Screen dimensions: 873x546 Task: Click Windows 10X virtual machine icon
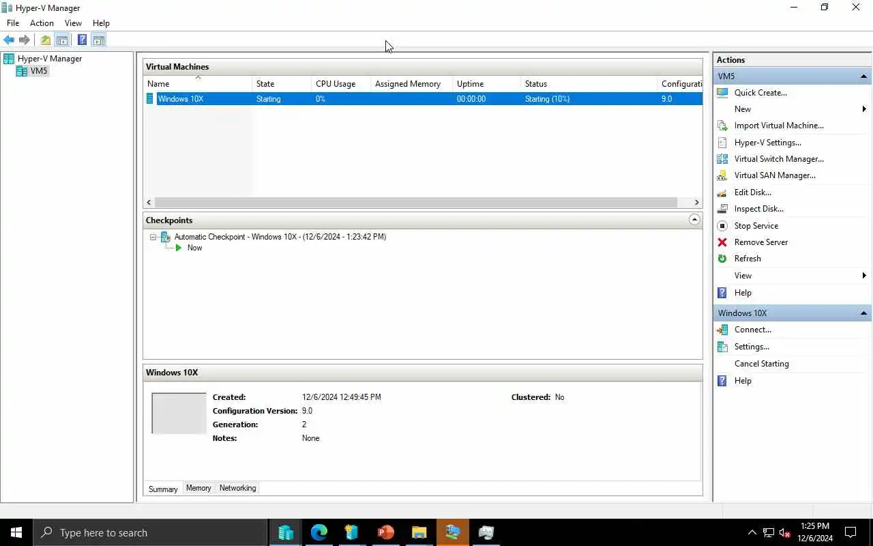coord(150,99)
